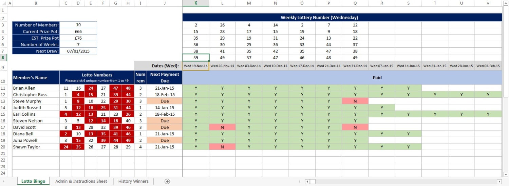509x186 pixels.
Task: Select Shawn Taylor's red number 24 cell
Action: 65,147
